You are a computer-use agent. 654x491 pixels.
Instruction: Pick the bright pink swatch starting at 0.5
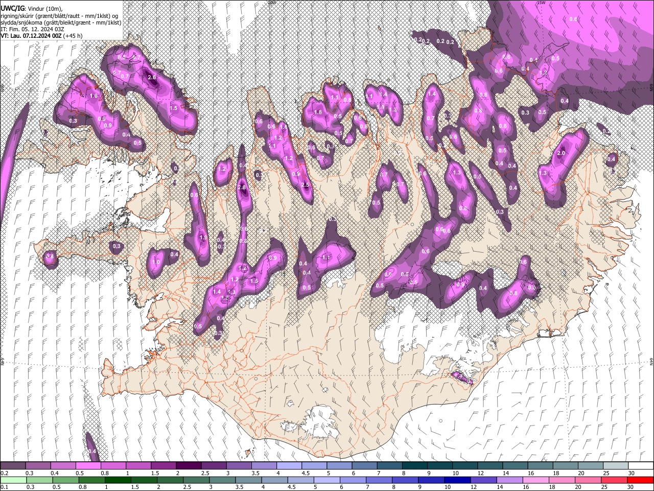click(88, 466)
